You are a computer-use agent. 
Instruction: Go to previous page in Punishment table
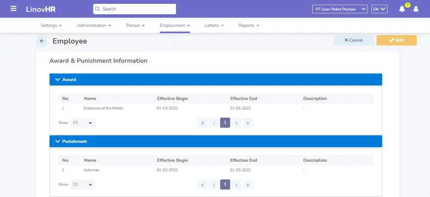(x=214, y=185)
